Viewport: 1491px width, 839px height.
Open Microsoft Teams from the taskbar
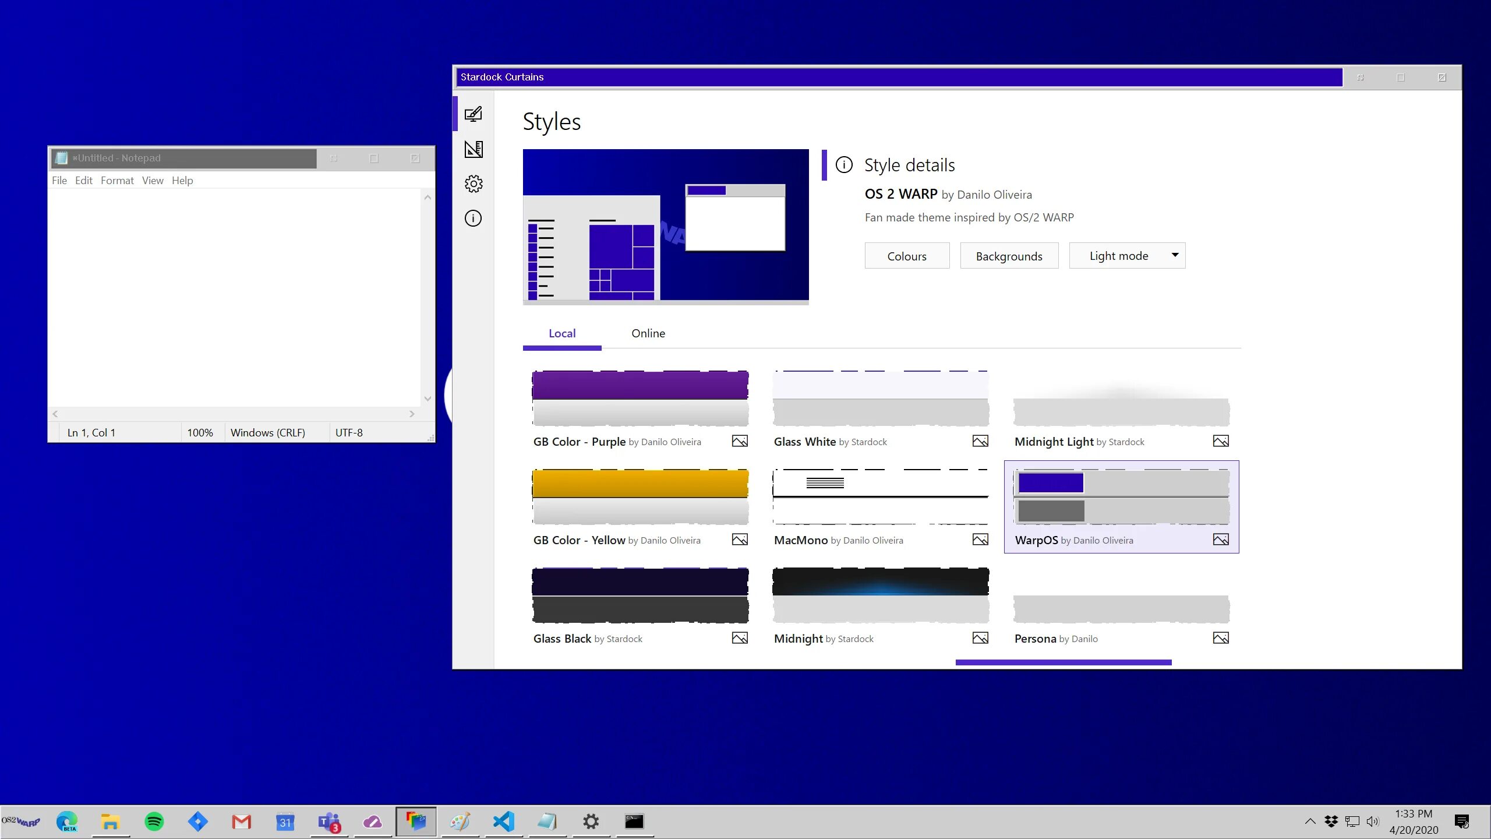pos(329,822)
